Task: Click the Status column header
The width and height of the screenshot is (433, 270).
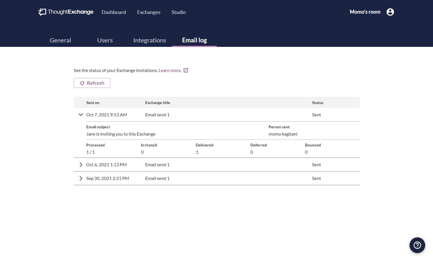Action: [x=318, y=103]
